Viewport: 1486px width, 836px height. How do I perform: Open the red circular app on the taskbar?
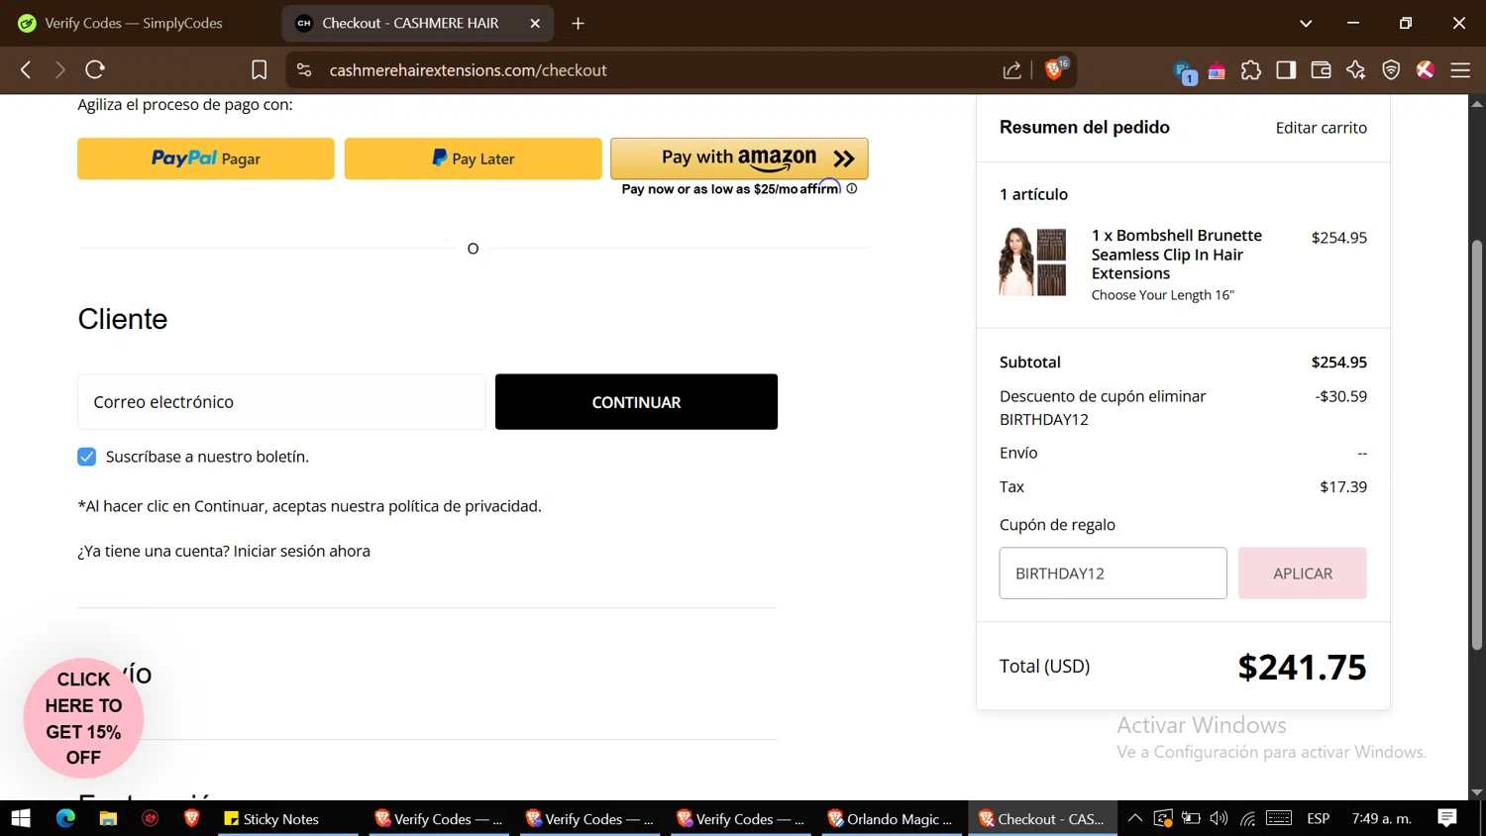(x=151, y=818)
